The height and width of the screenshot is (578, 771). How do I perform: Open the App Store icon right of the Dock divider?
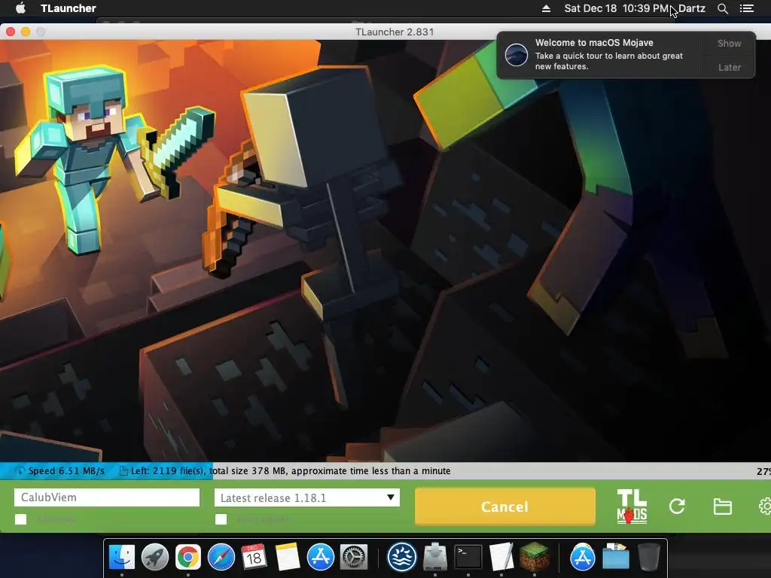coord(583,558)
